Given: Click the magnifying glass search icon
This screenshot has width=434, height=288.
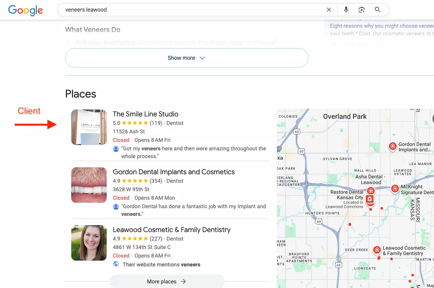Looking at the screenshot, I should point(377,10).
